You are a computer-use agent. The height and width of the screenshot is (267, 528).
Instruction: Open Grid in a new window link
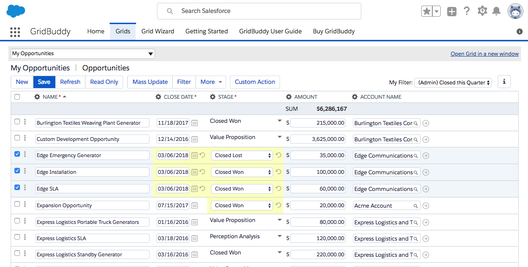484,54
